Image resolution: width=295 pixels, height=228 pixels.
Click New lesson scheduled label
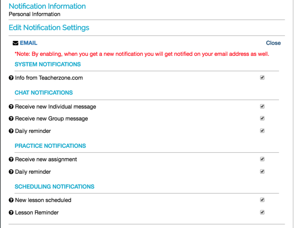tap(43, 200)
